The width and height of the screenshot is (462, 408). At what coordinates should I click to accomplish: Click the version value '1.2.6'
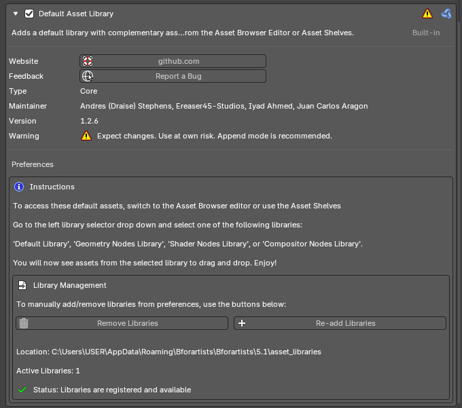(89, 121)
